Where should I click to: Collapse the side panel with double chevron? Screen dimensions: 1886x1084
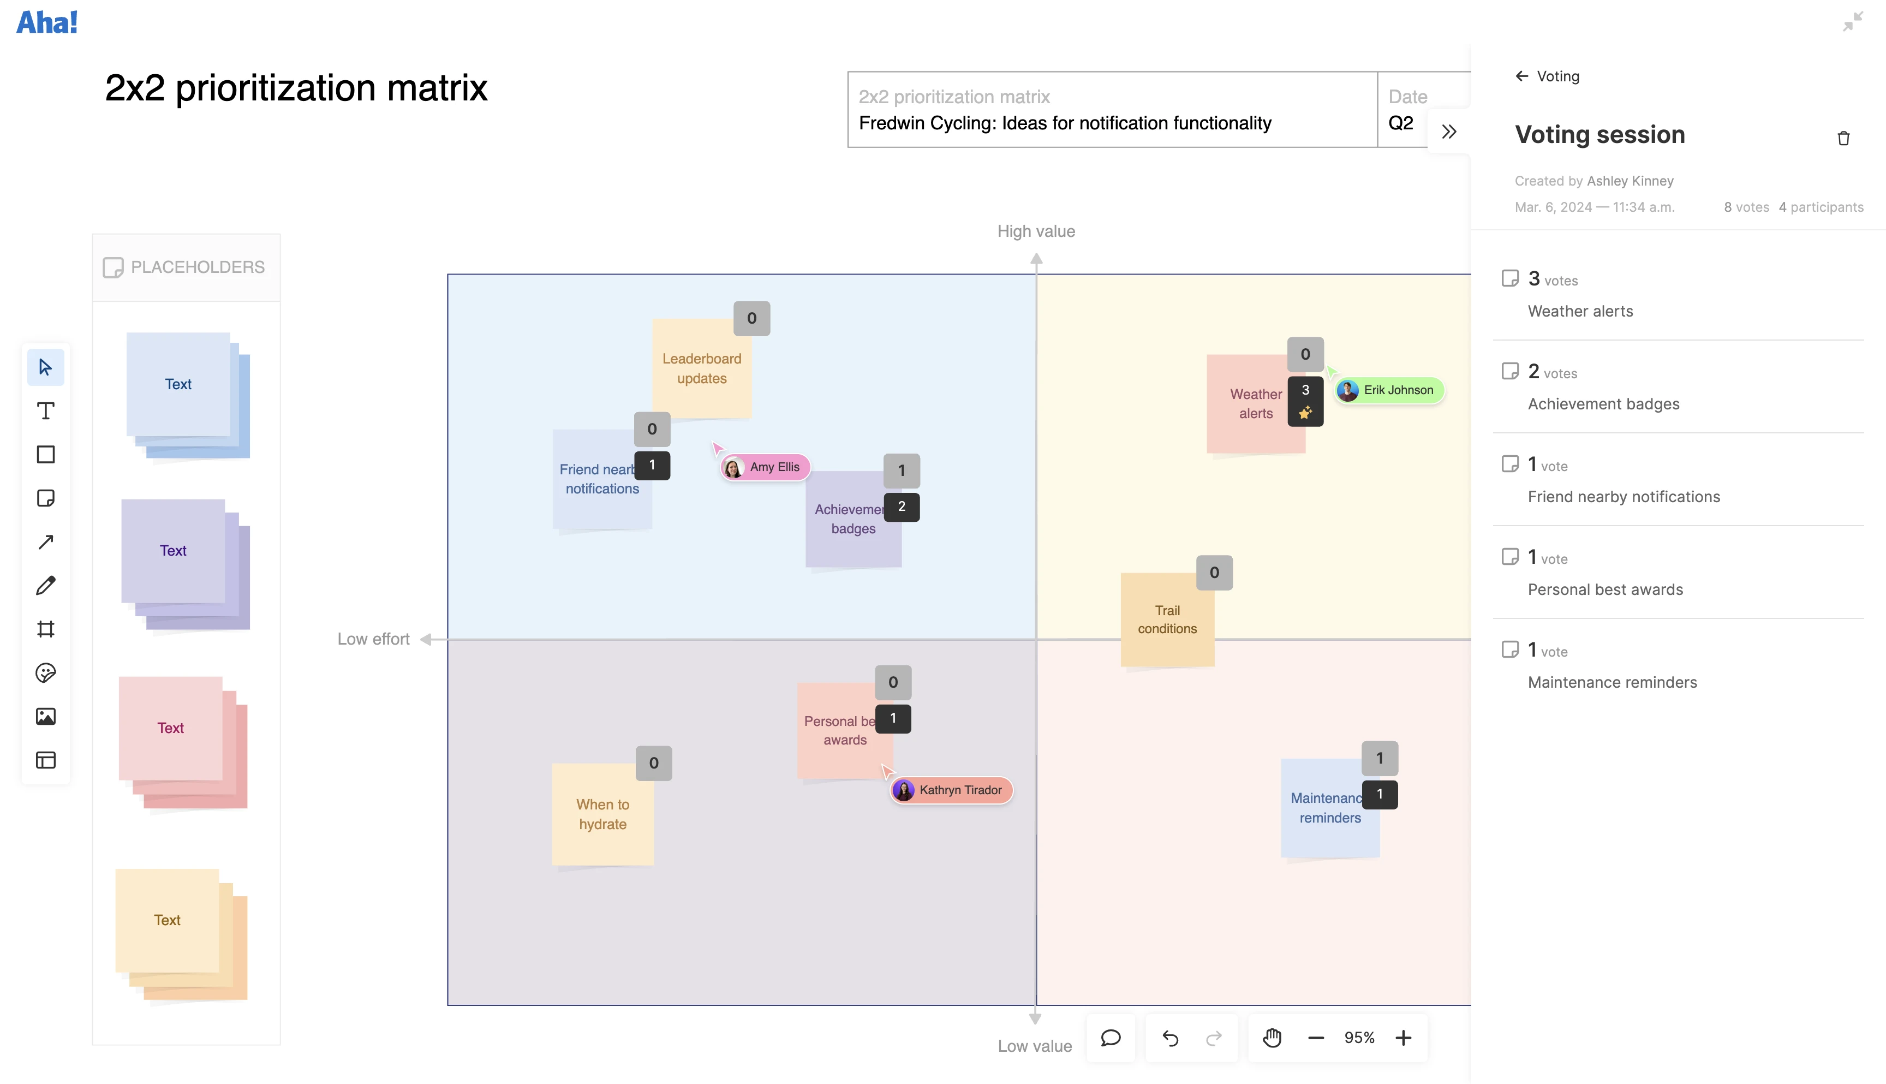pos(1448,132)
